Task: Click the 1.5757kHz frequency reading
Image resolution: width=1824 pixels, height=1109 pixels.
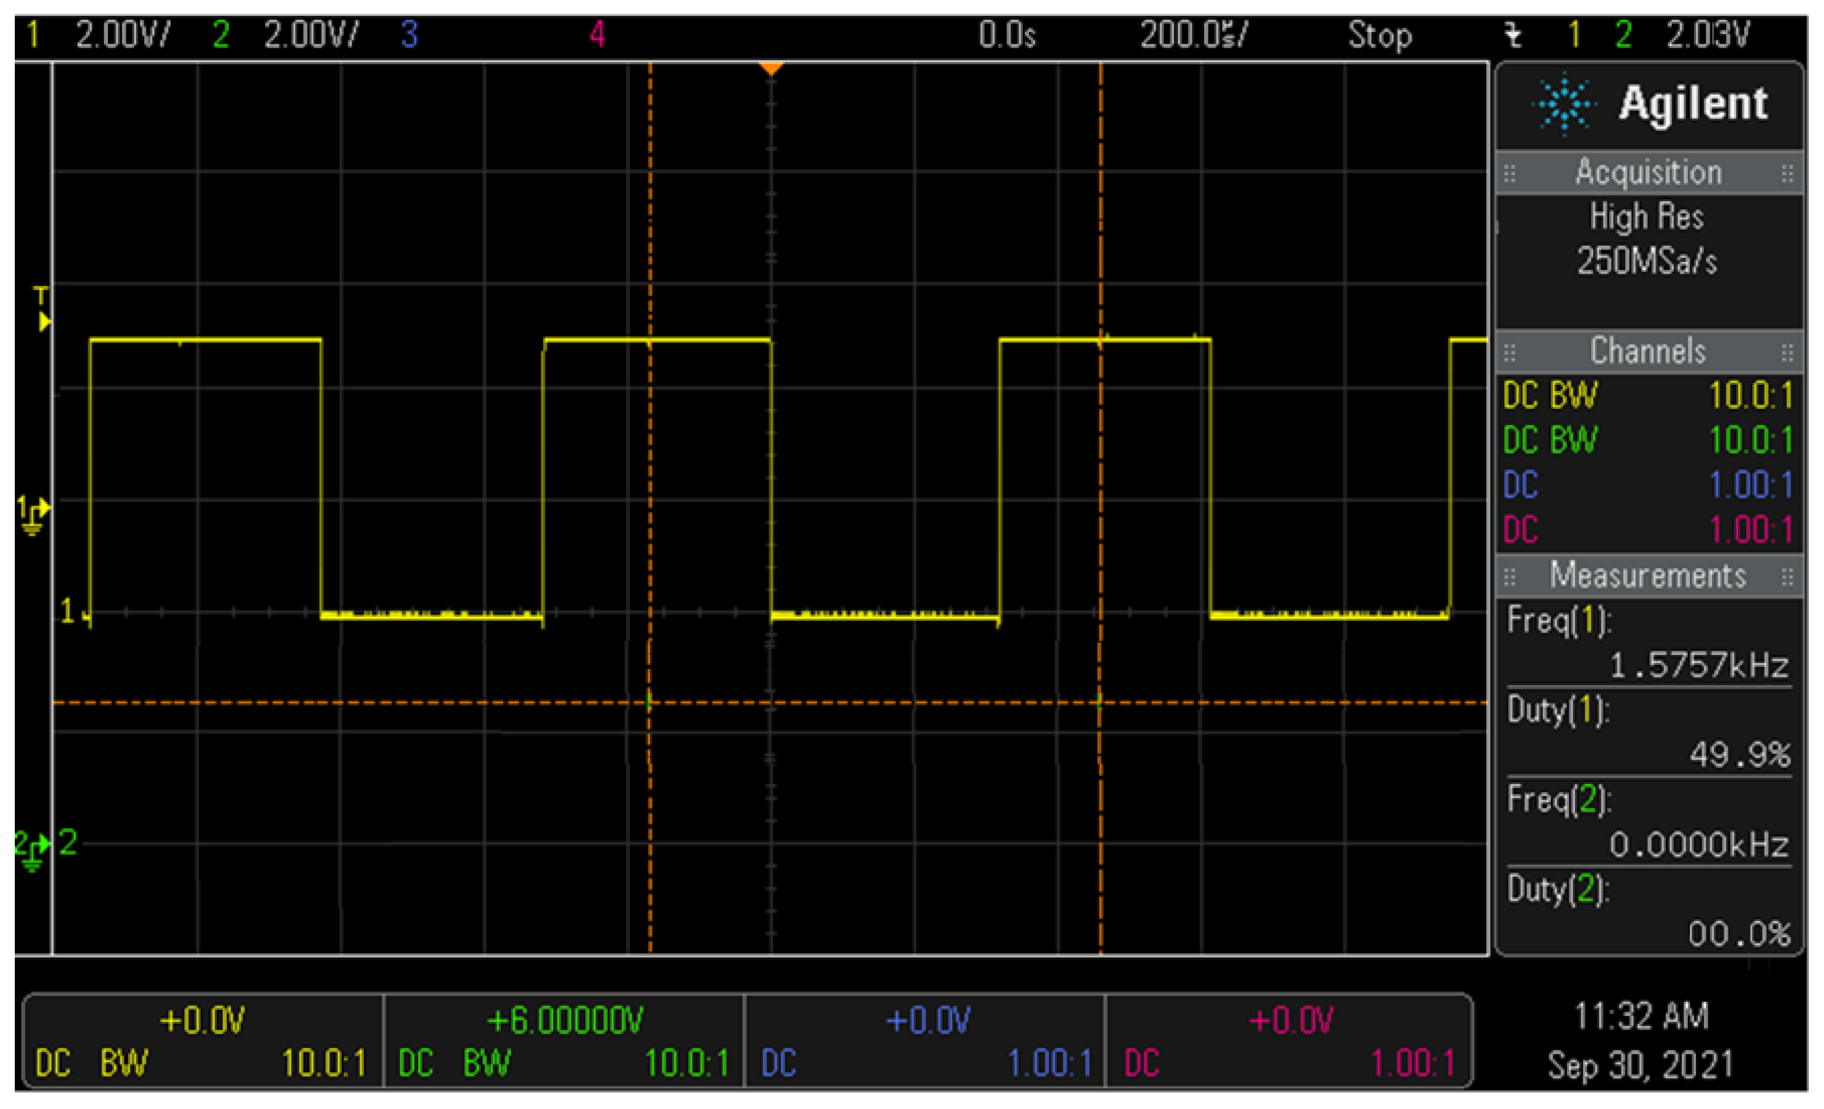Action: 1700,666
